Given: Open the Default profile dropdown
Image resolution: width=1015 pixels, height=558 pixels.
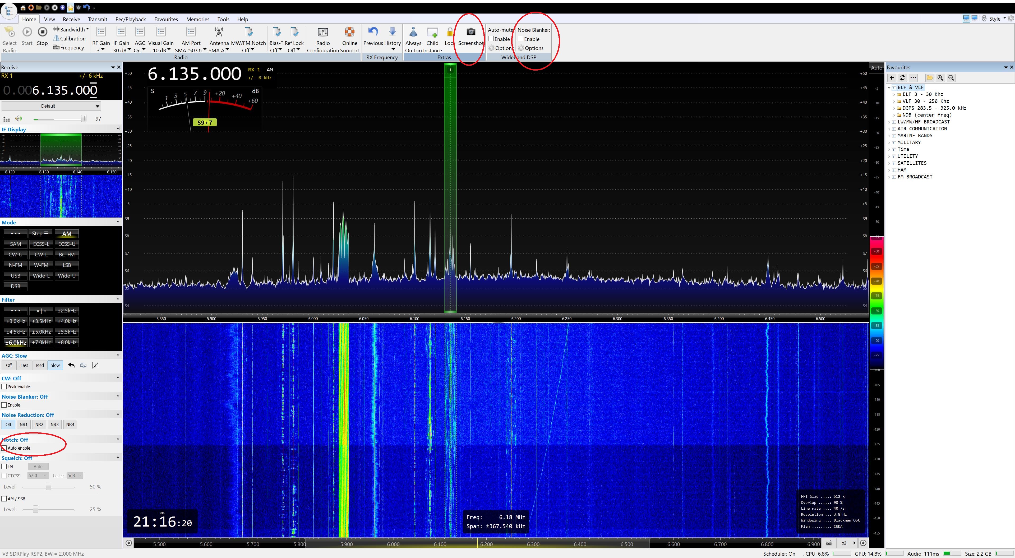Looking at the screenshot, I should [51, 106].
